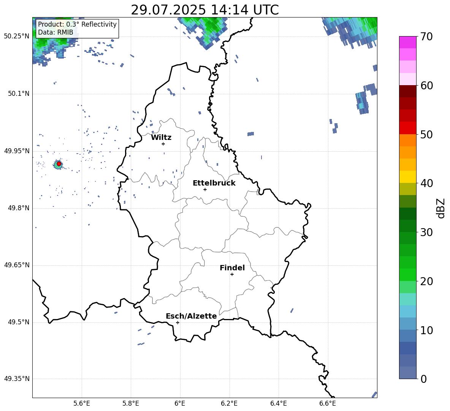
Task: Select the Ettelbruck station label
Action: 214,183
